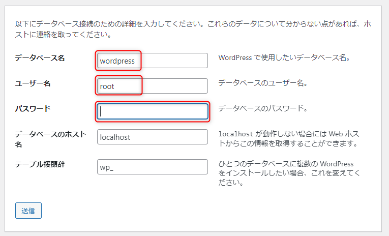Click the monospace localhost word in the hint

tap(235, 134)
